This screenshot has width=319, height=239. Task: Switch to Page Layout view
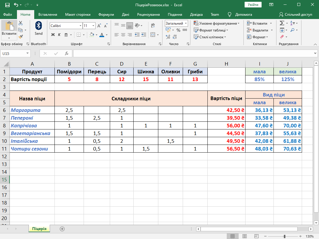tap(244, 236)
